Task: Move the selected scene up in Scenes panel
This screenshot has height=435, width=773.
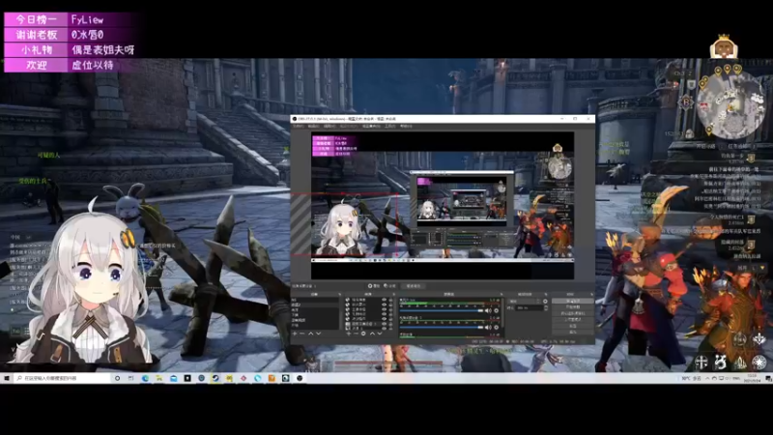Action: tap(310, 333)
